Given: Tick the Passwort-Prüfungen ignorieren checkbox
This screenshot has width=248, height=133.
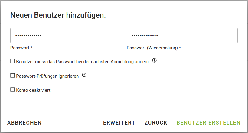Looking at the screenshot, I should click(x=13, y=76).
